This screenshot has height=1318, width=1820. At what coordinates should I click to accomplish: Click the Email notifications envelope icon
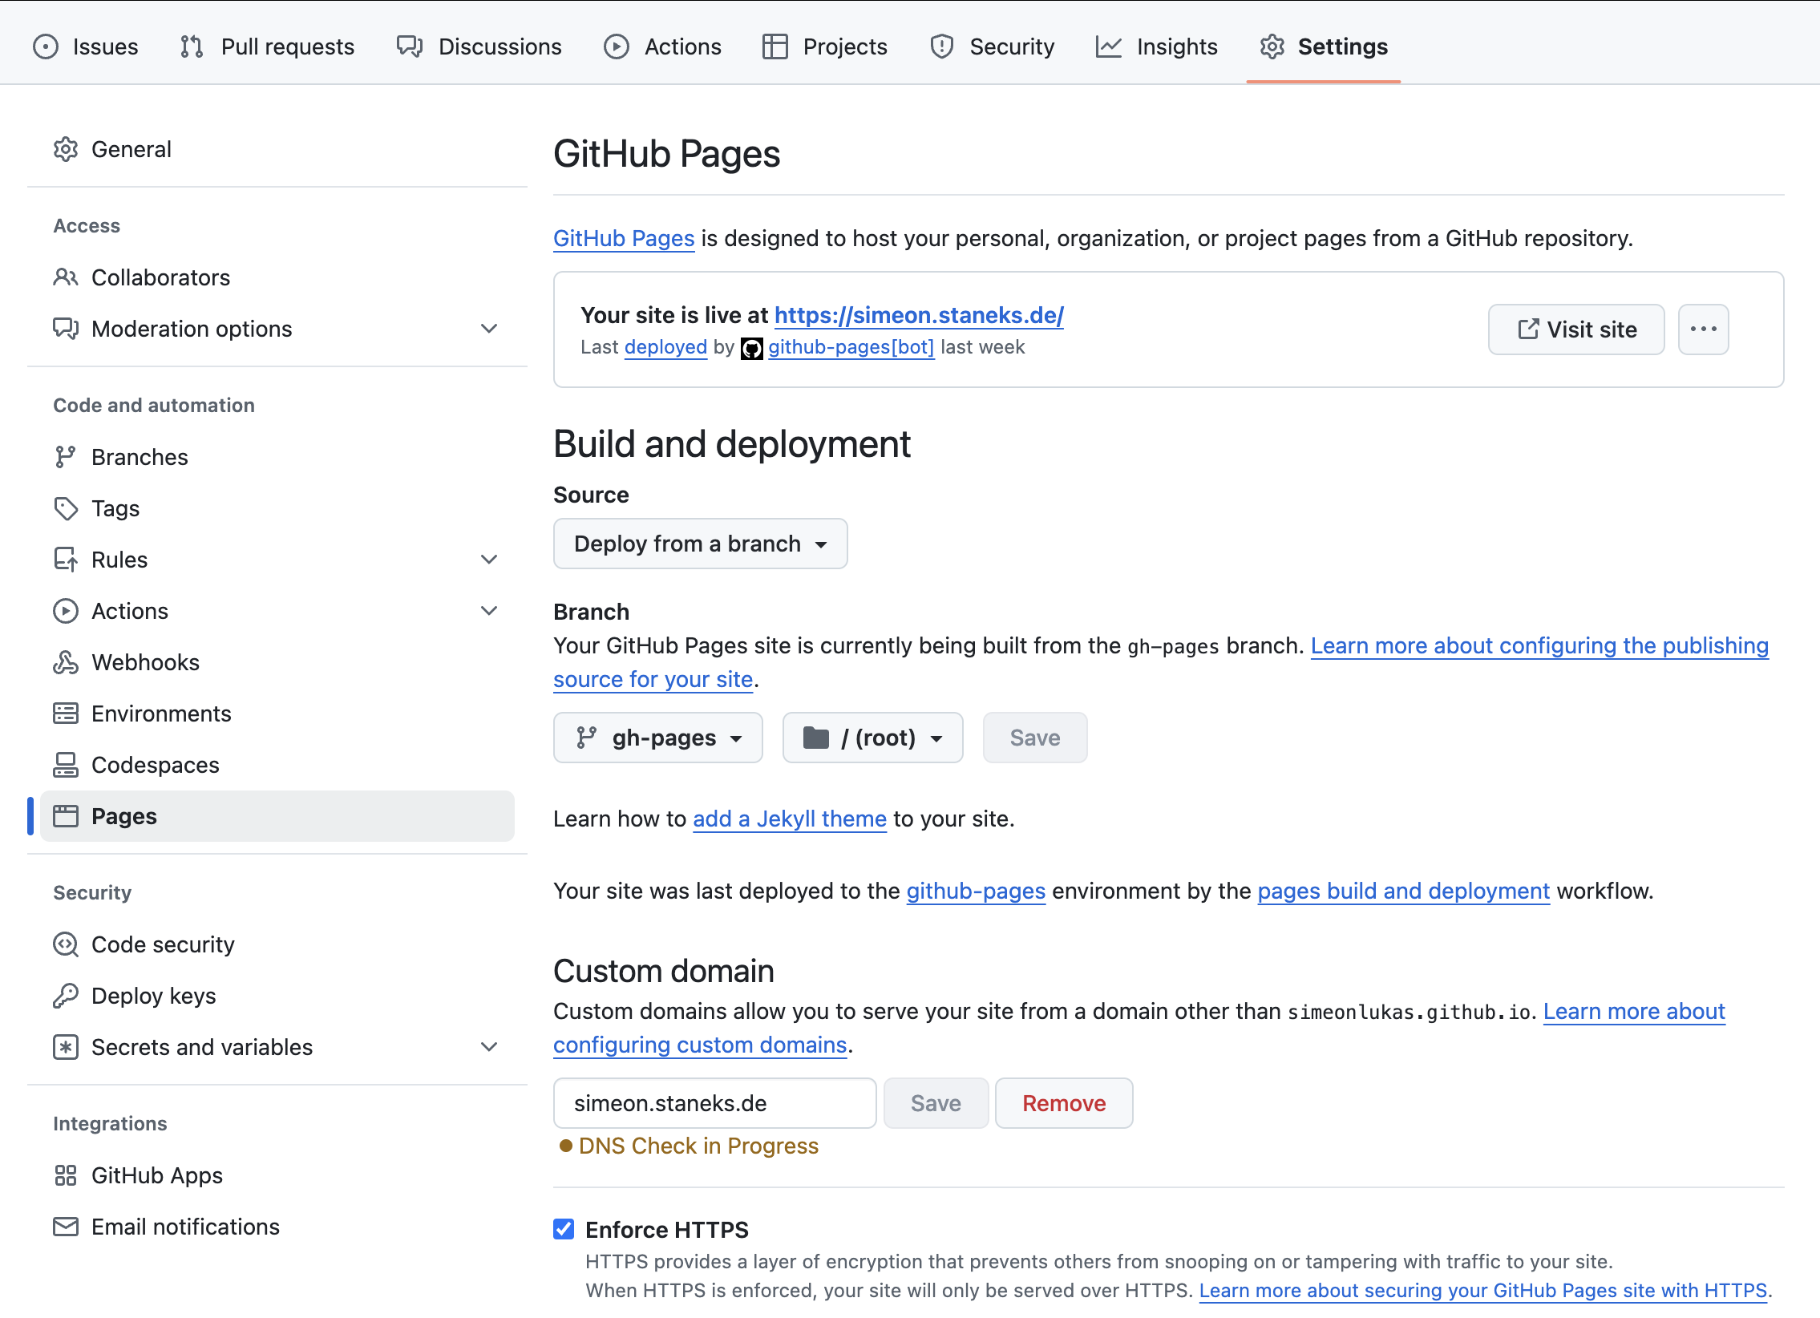[x=66, y=1227]
